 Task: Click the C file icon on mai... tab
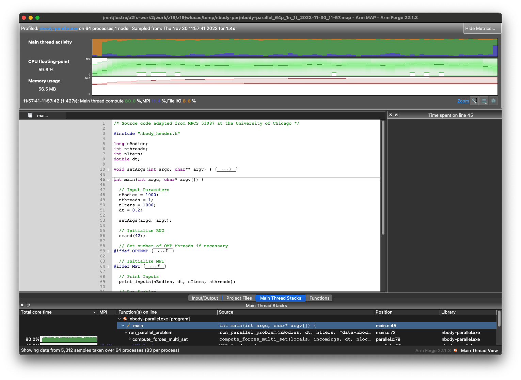(x=30, y=115)
